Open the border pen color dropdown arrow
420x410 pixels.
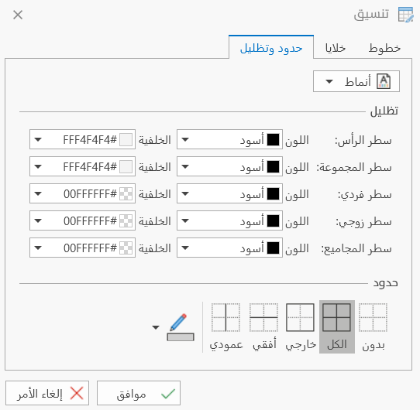click(156, 327)
